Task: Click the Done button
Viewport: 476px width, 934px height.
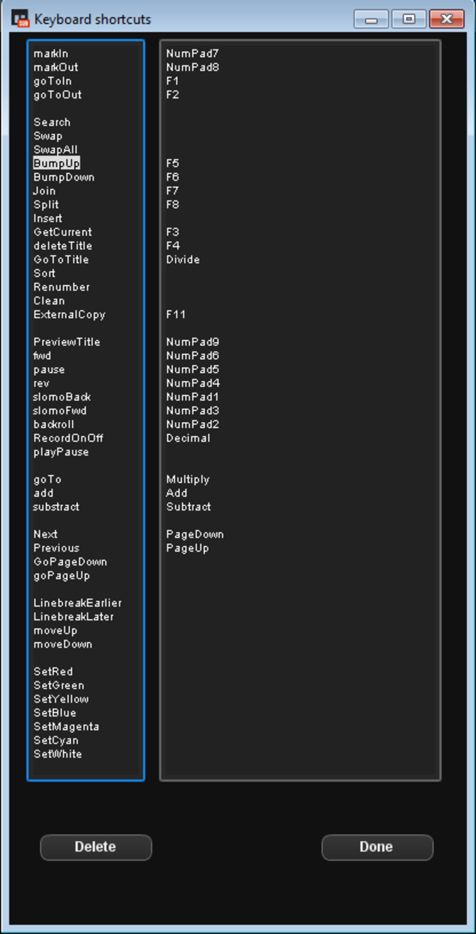Action: [377, 847]
